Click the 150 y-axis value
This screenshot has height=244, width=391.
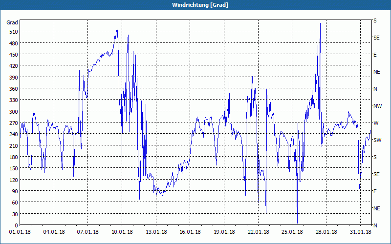14,168
